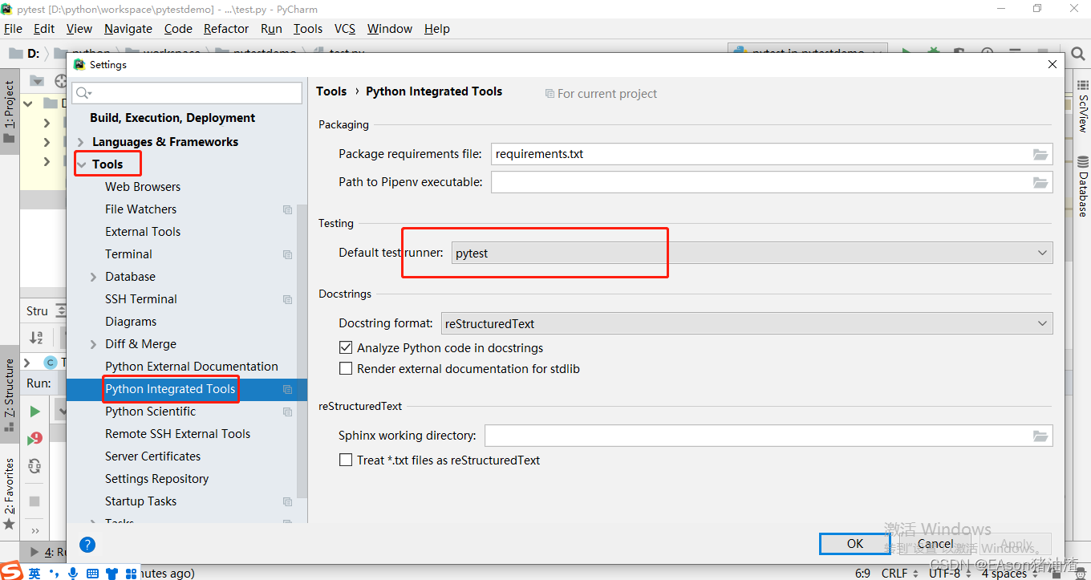Open the File menu

pos(13,29)
